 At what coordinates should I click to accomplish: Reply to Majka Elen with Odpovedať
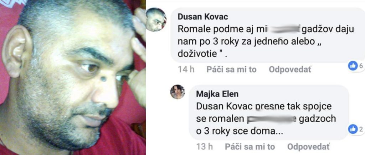pos(308,146)
